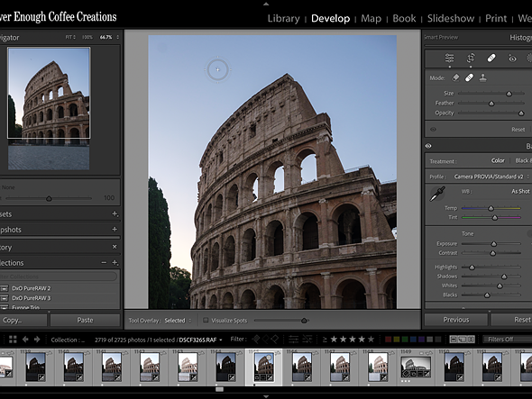Viewport: 532px width, 399px height.
Task: Collapse the filmstrip with bottom arrow
Action: (266, 396)
